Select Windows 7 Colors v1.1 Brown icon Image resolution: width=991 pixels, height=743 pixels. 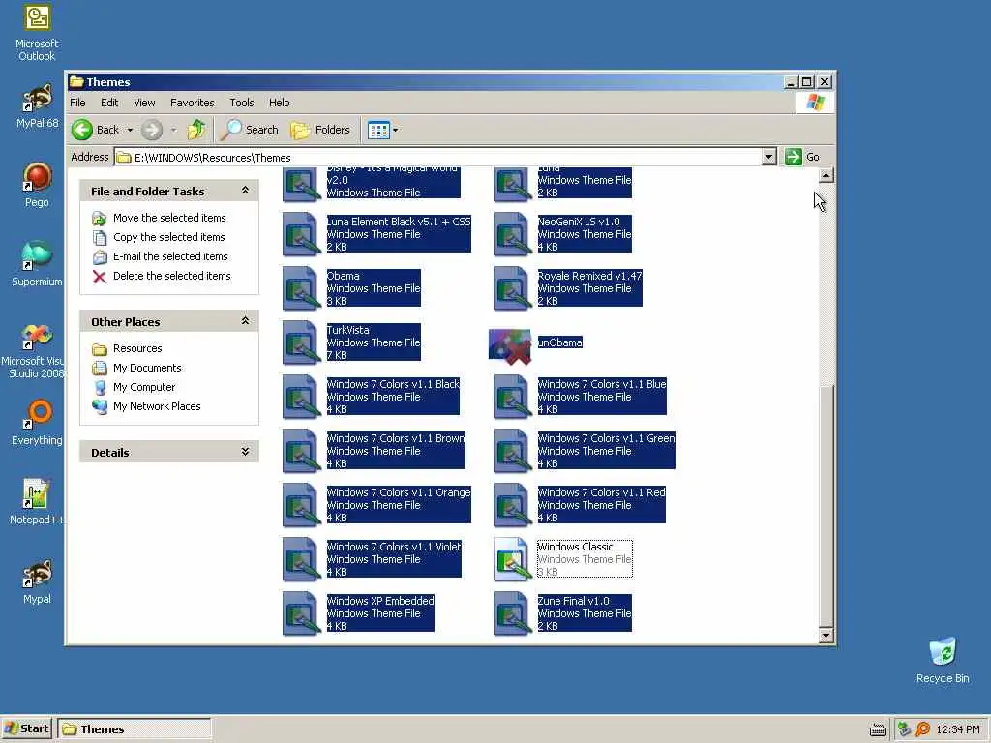coord(302,451)
